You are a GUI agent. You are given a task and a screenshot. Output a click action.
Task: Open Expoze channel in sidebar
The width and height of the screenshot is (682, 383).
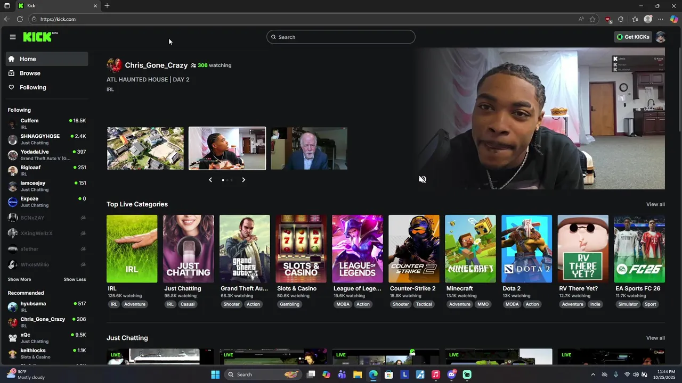point(47,202)
